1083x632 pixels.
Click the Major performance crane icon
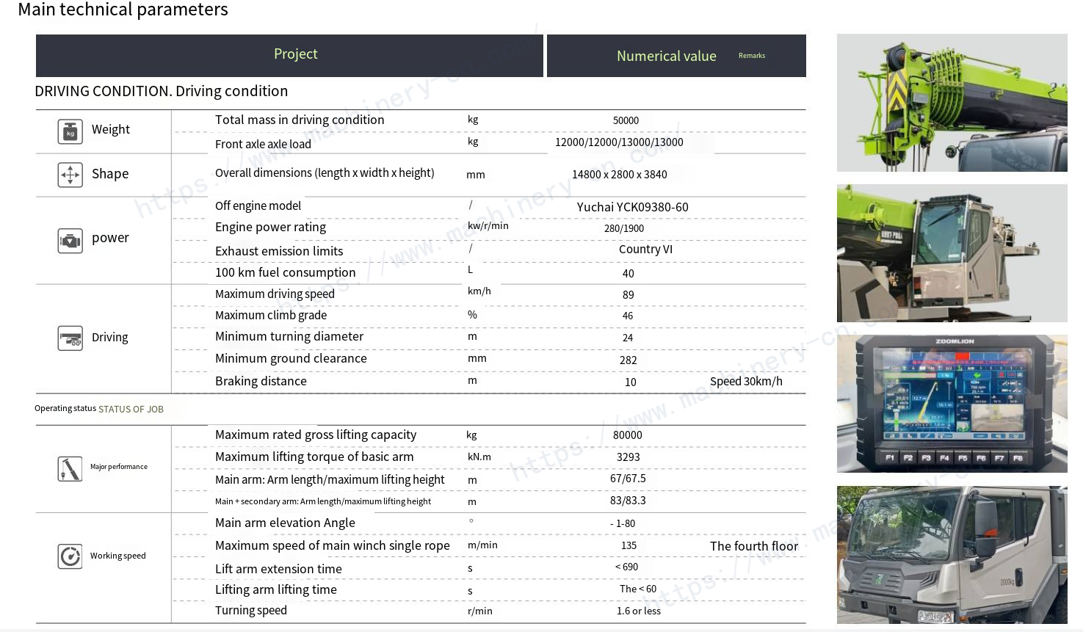[70, 468]
